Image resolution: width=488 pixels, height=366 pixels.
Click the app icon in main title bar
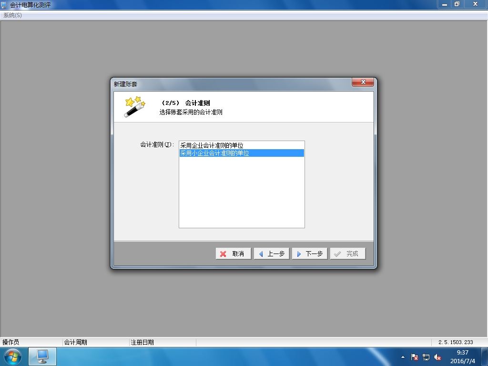coord(4,5)
